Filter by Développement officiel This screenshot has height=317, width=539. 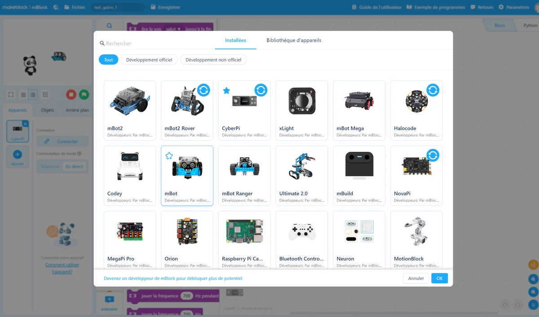pos(149,60)
